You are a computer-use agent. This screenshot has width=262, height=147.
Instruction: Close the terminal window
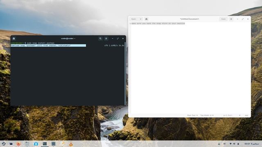point(123,38)
